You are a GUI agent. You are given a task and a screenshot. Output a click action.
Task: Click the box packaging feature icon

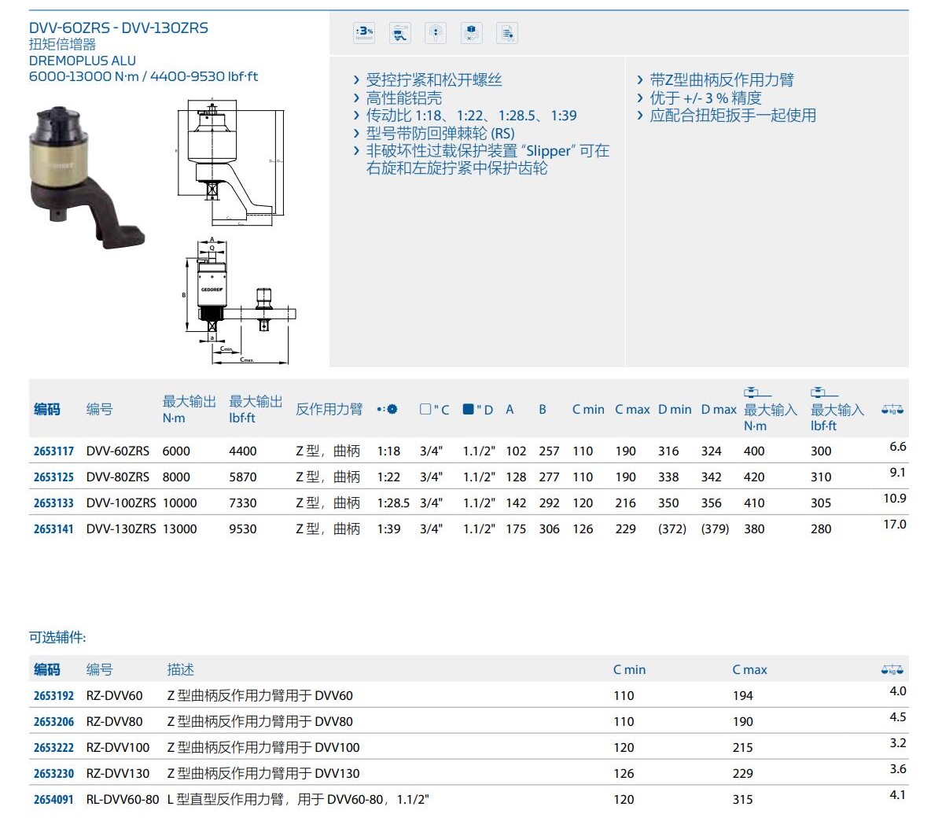click(x=471, y=33)
